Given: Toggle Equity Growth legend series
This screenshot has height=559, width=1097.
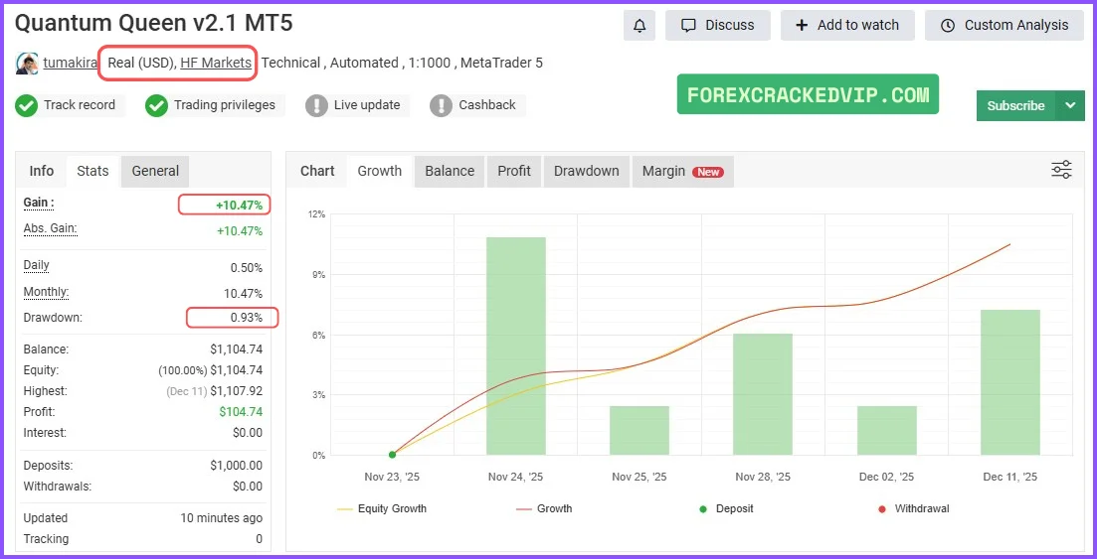Looking at the screenshot, I should [x=382, y=508].
